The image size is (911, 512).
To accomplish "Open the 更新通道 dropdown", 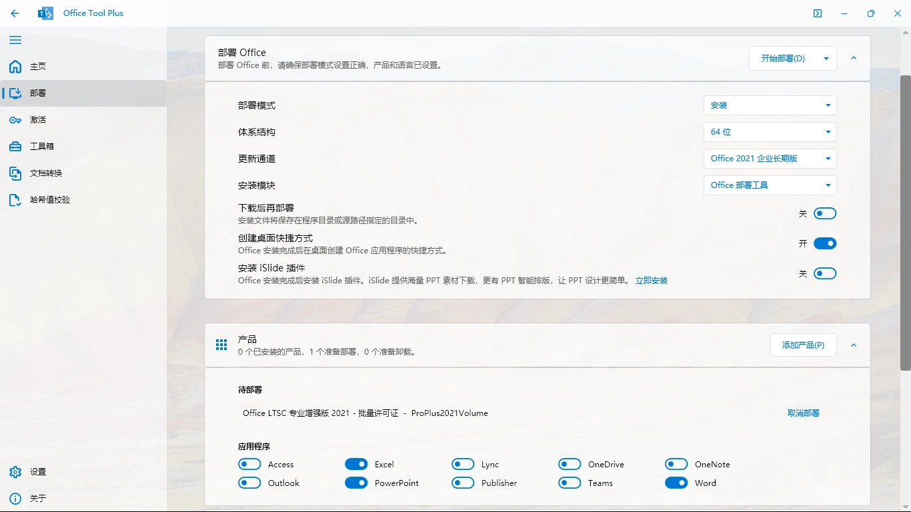I will [x=770, y=159].
